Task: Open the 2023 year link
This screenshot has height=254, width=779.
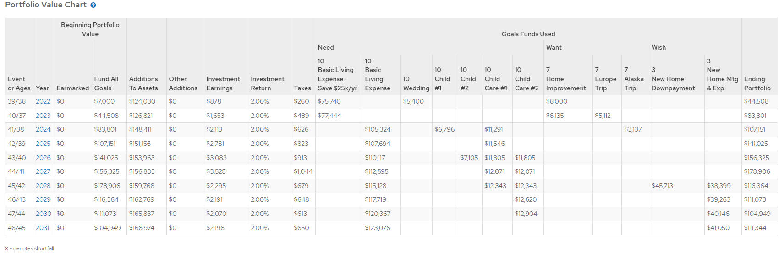Action: click(x=43, y=116)
